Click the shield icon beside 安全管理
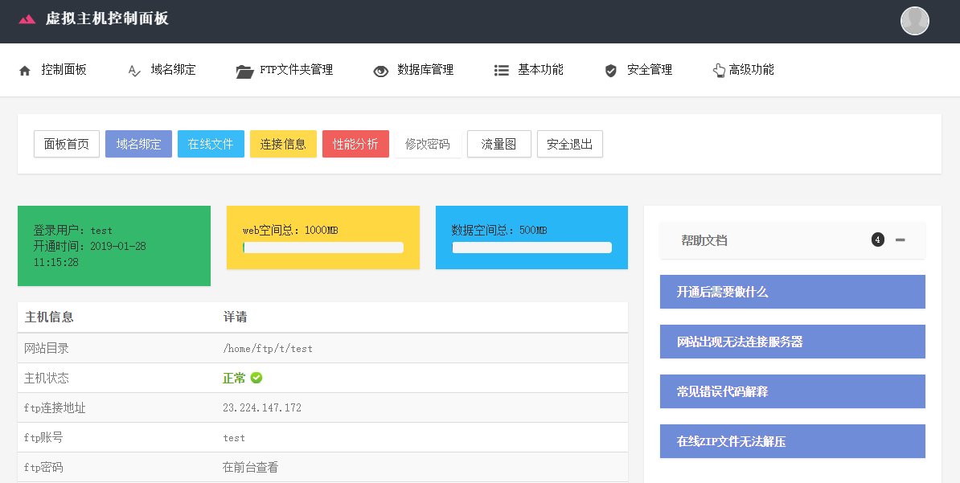Viewport: 960px width, 483px height. click(609, 70)
